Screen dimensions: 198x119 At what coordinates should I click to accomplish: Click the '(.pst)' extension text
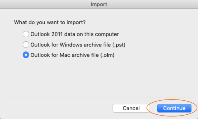[x=119, y=45]
